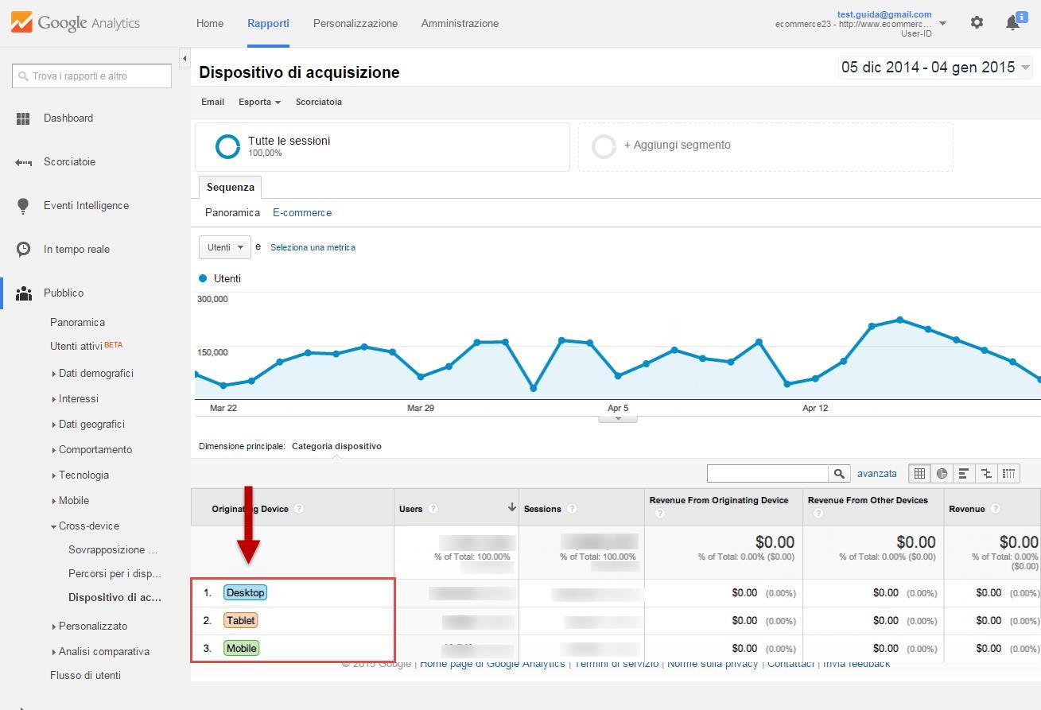The width and height of the screenshot is (1041, 710).
Task: Switch to E-commerce metric group
Action: (302, 213)
